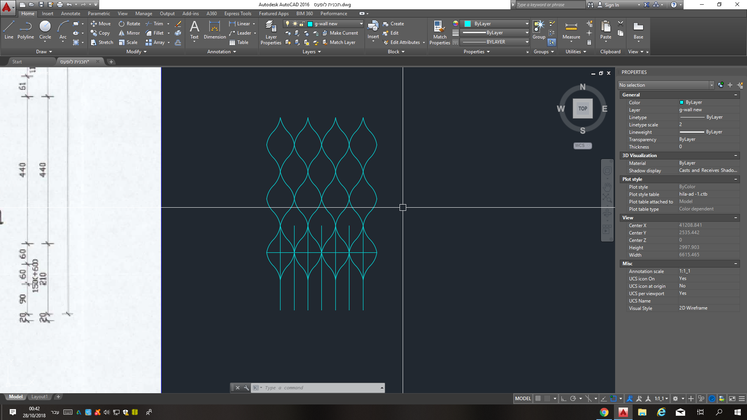This screenshot has width=747, height=420.
Task: Click the Erase tool icon
Action: [x=178, y=24]
